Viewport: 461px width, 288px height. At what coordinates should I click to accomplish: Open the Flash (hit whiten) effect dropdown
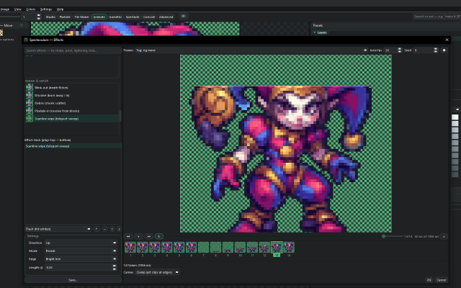pos(58,229)
